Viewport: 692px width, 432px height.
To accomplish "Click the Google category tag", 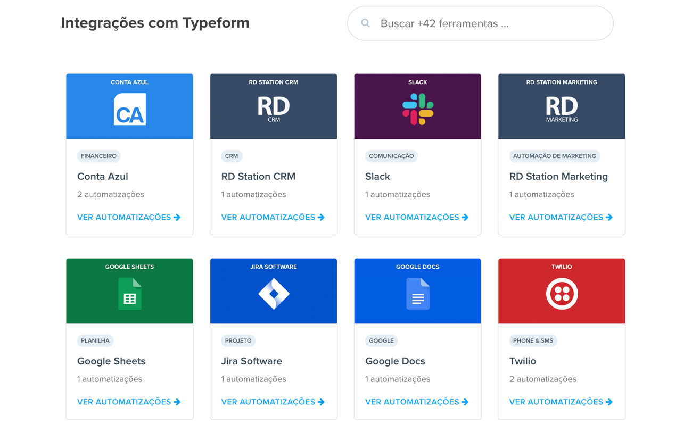I will (382, 340).
